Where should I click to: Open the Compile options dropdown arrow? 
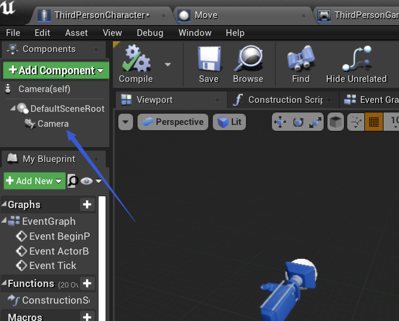coord(167,65)
